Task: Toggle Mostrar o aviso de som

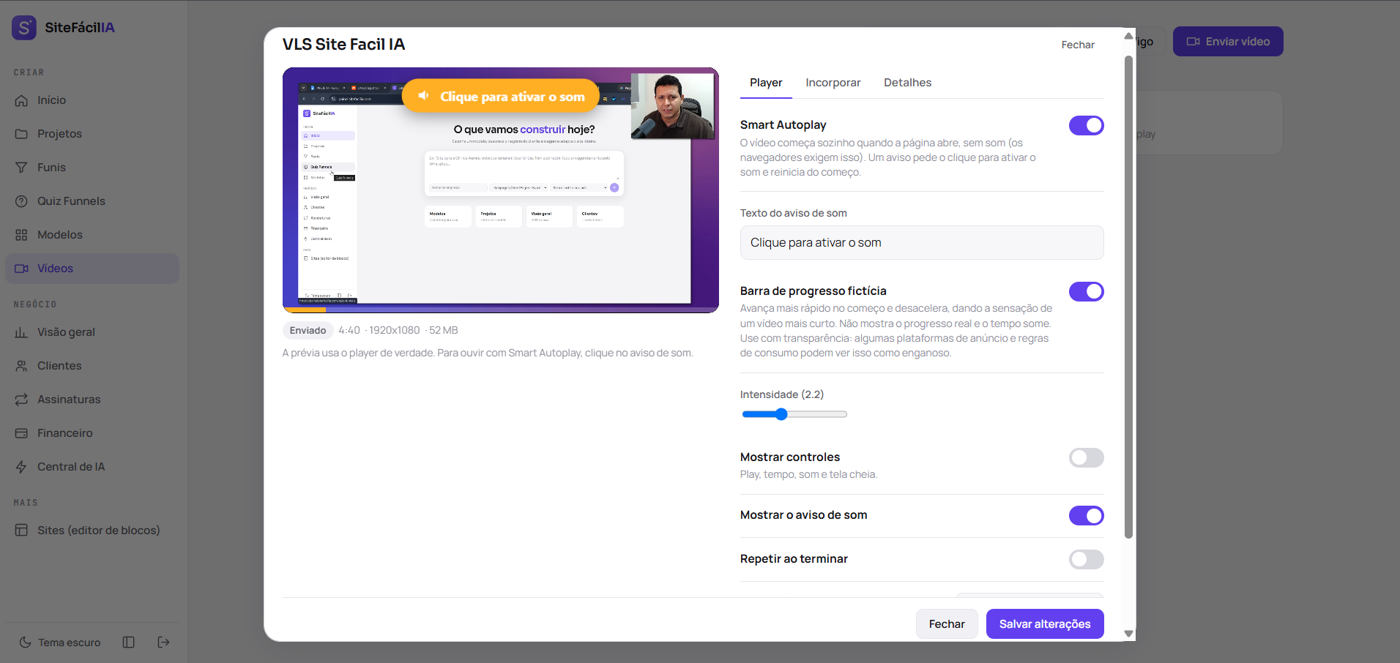Action: pyautogui.click(x=1087, y=516)
